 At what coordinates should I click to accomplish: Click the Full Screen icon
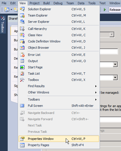(x=22, y=106)
